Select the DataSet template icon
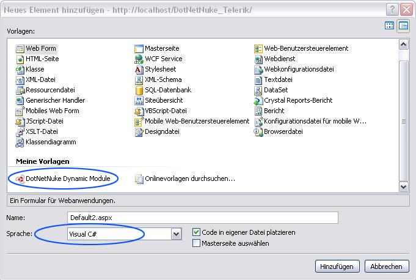416x280 pixels. [258, 90]
